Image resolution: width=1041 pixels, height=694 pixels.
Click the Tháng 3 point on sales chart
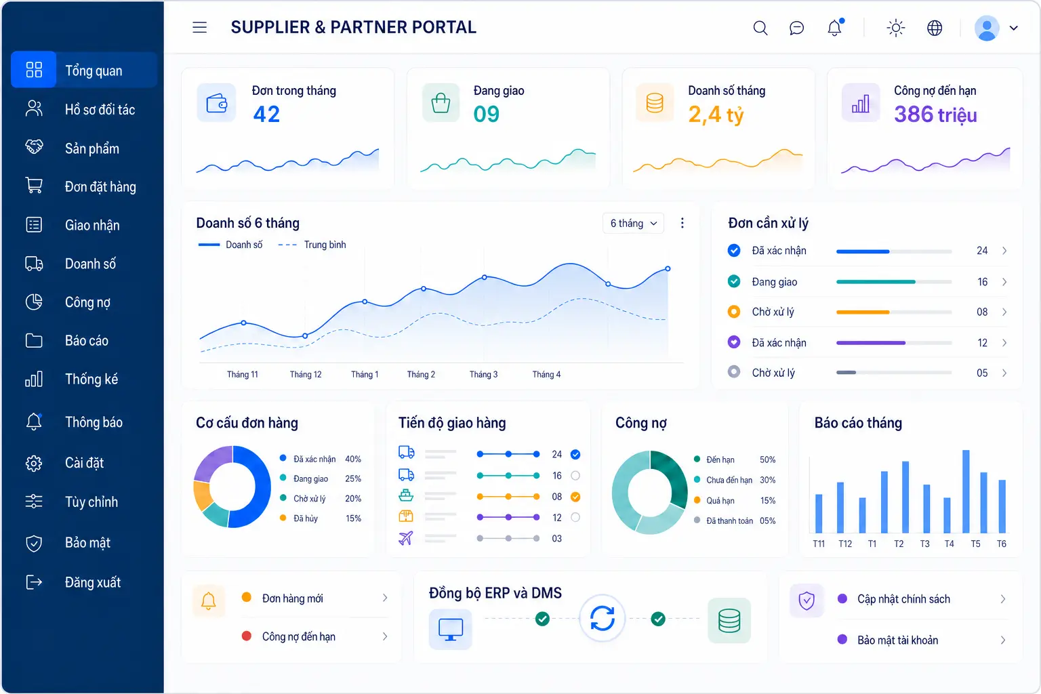click(x=484, y=277)
